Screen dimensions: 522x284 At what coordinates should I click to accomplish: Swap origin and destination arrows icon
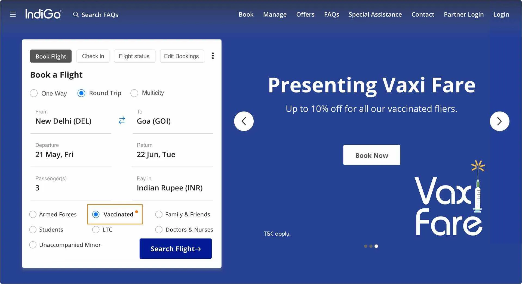click(122, 120)
